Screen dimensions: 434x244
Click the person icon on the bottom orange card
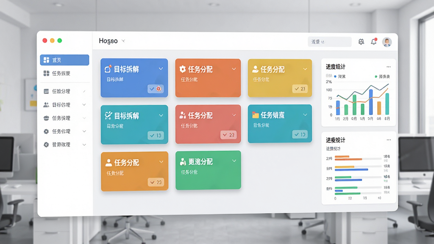coord(109,163)
